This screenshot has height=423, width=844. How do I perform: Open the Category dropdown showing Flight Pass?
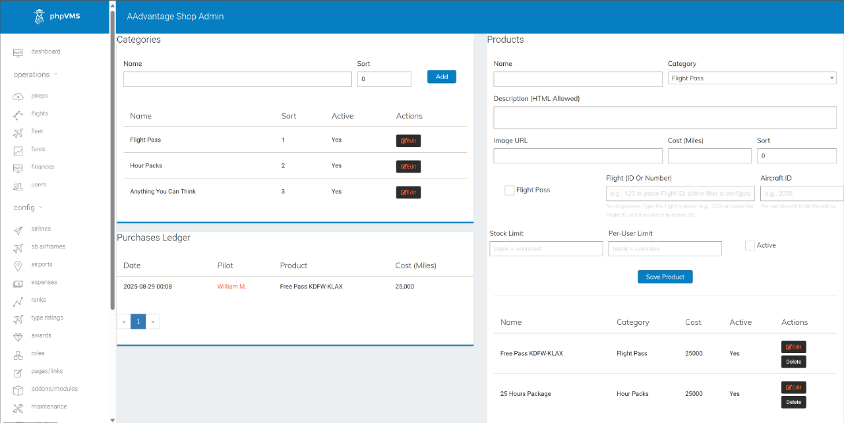(752, 78)
